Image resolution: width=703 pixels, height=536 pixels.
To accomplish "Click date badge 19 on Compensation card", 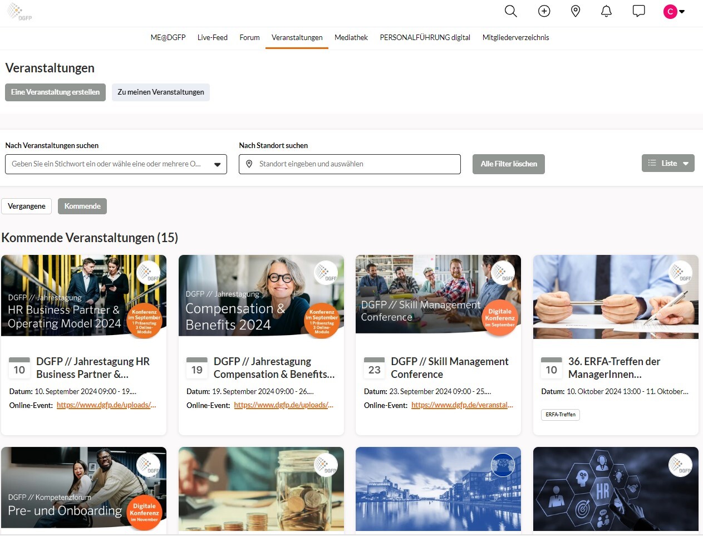I will pyautogui.click(x=197, y=367).
